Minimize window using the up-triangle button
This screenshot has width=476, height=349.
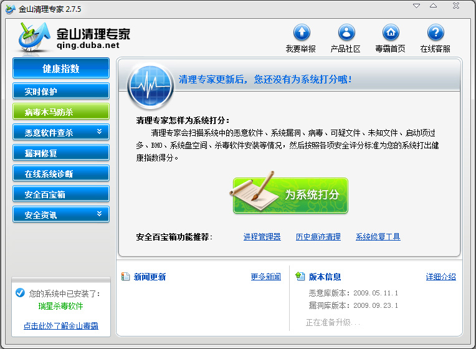(433, 6)
